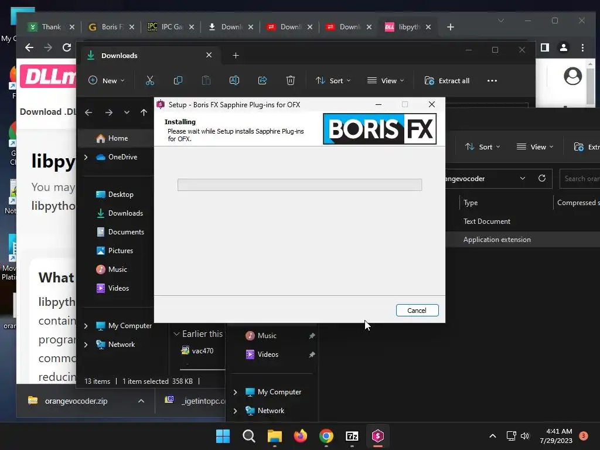This screenshot has height=450, width=600.
Task: Select Home in Downloads sidebar
Action: (115, 138)
